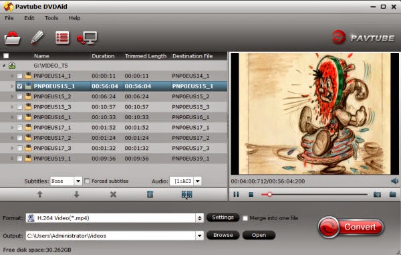Remove selected item with X icon
The height and width of the screenshot is (255, 401).
(x=114, y=195)
